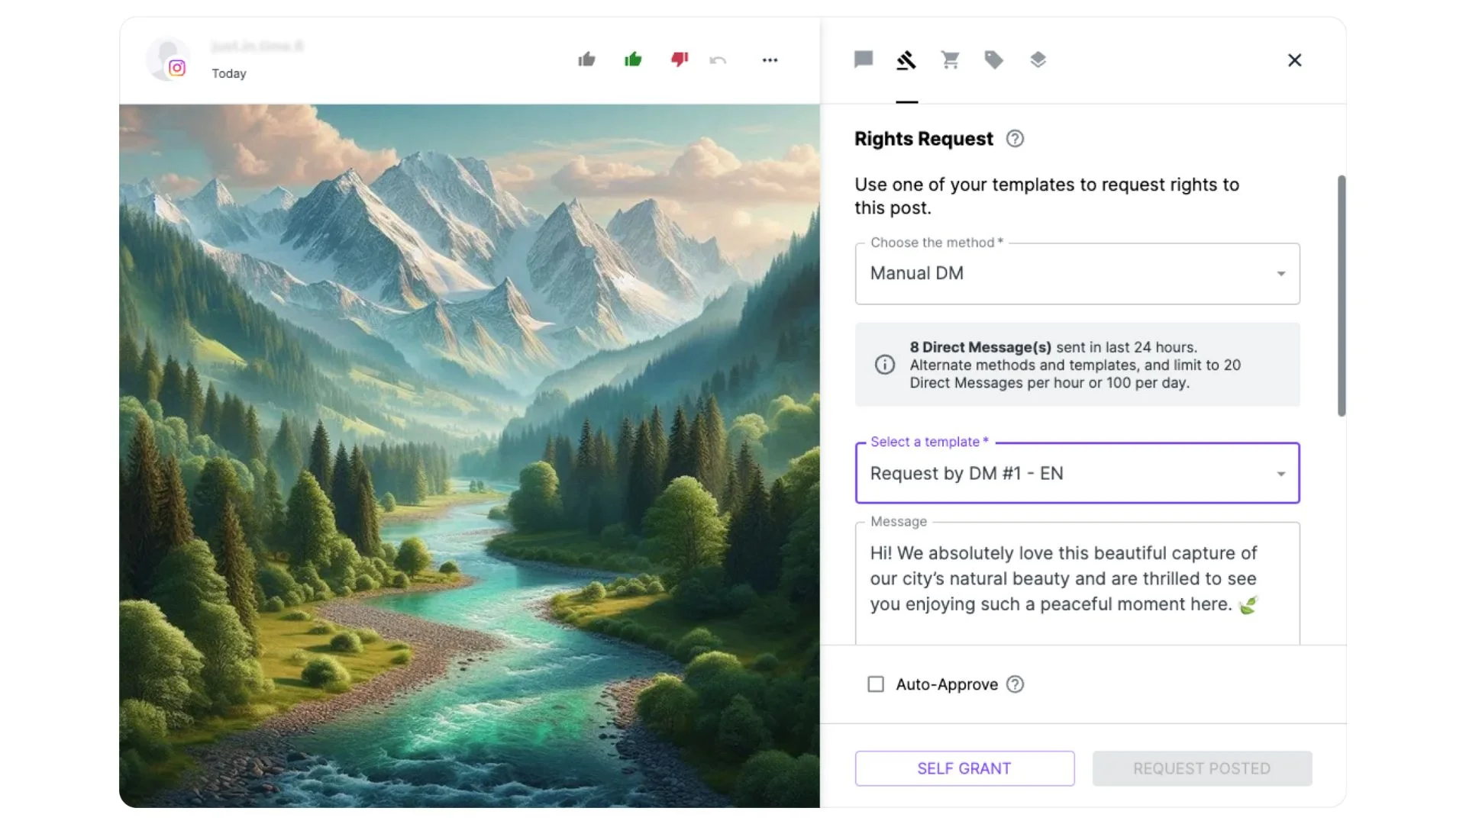Open the tag labels tab

tap(993, 60)
